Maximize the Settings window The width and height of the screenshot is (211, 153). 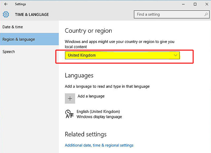[195, 4]
